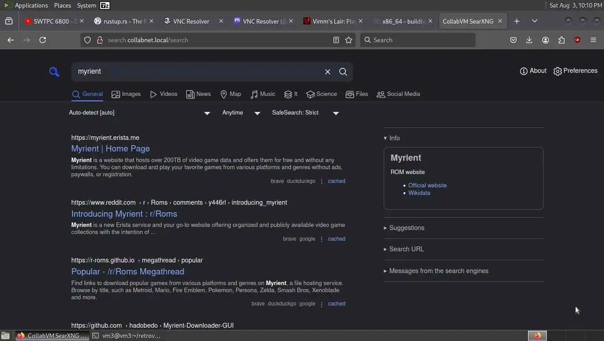Open Firefox account icon

click(545, 40)
